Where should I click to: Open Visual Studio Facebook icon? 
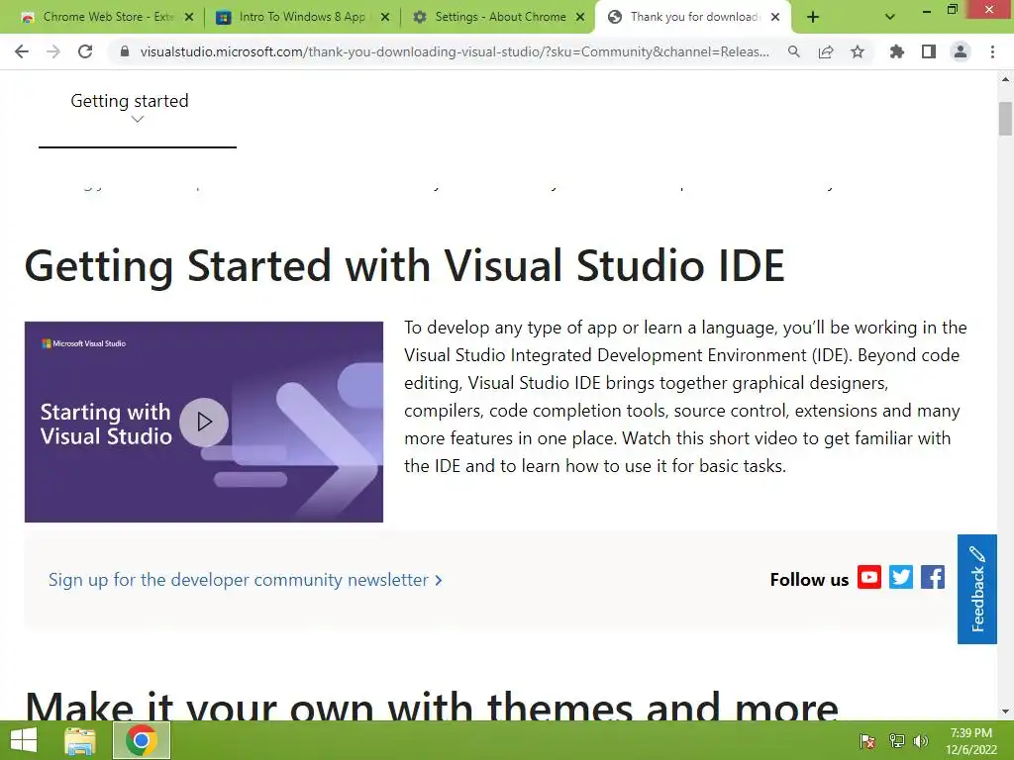click(x=933, y=577)
